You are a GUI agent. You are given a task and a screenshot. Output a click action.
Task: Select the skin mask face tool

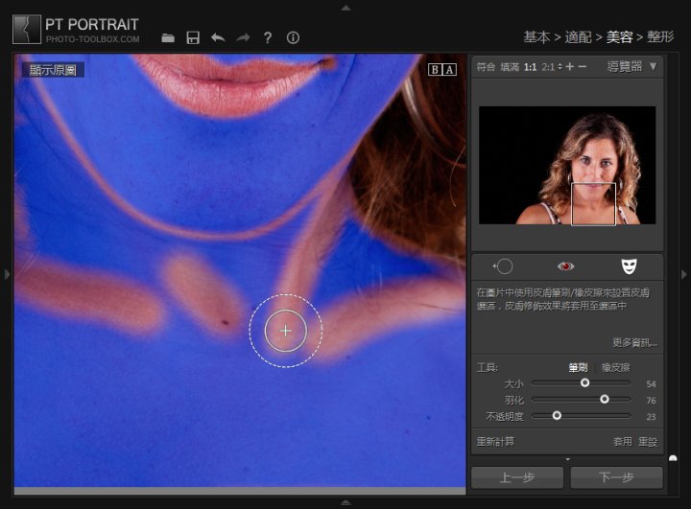629,266
